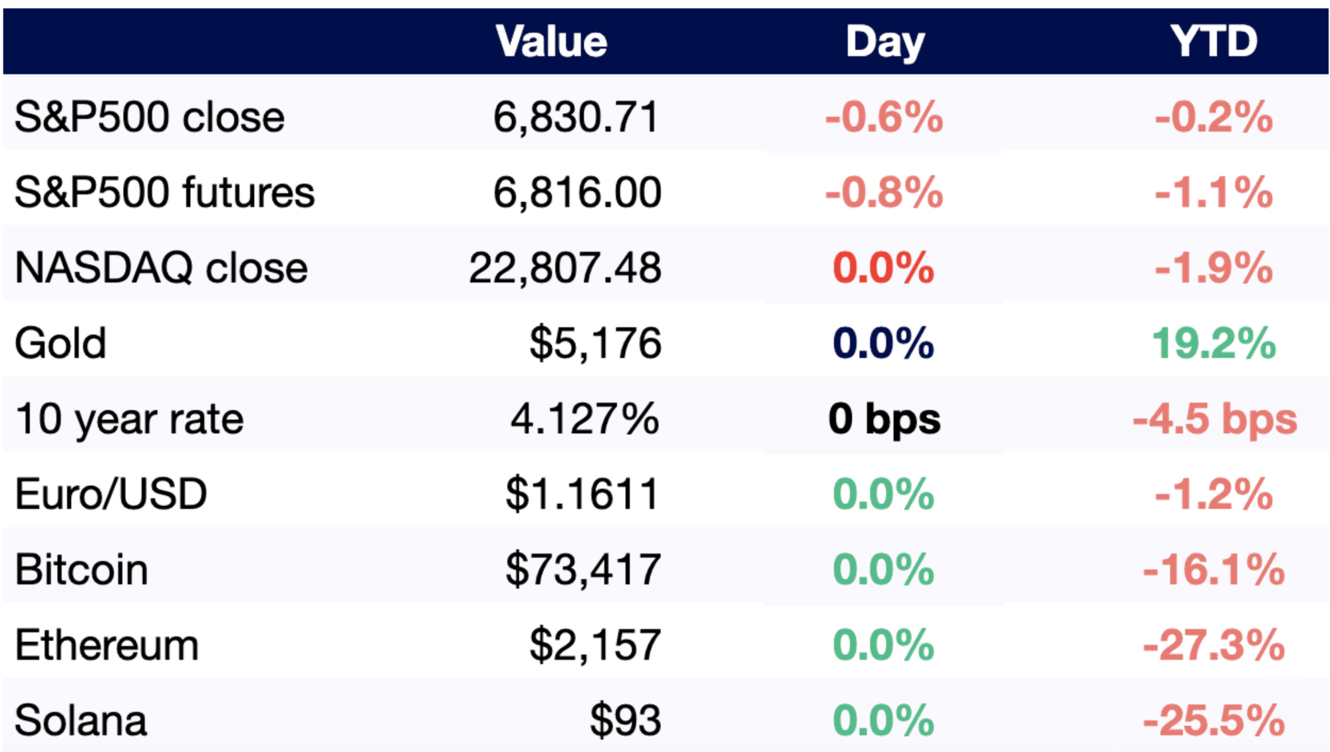
Task: Click the Euro/USD row label
Action: 111,494
